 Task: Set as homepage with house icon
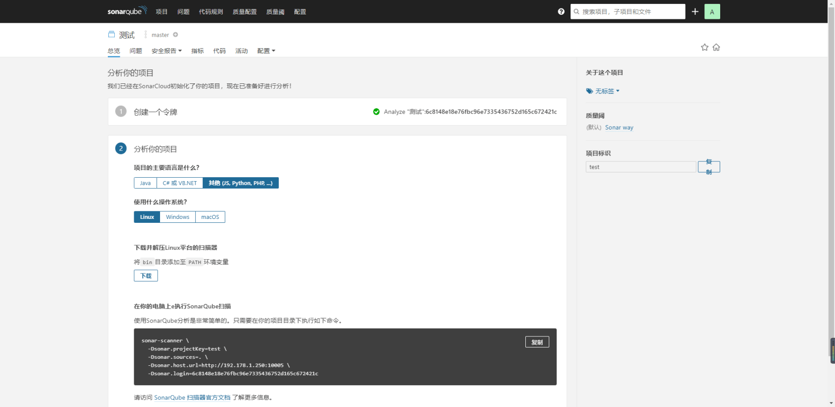point(716,47)
